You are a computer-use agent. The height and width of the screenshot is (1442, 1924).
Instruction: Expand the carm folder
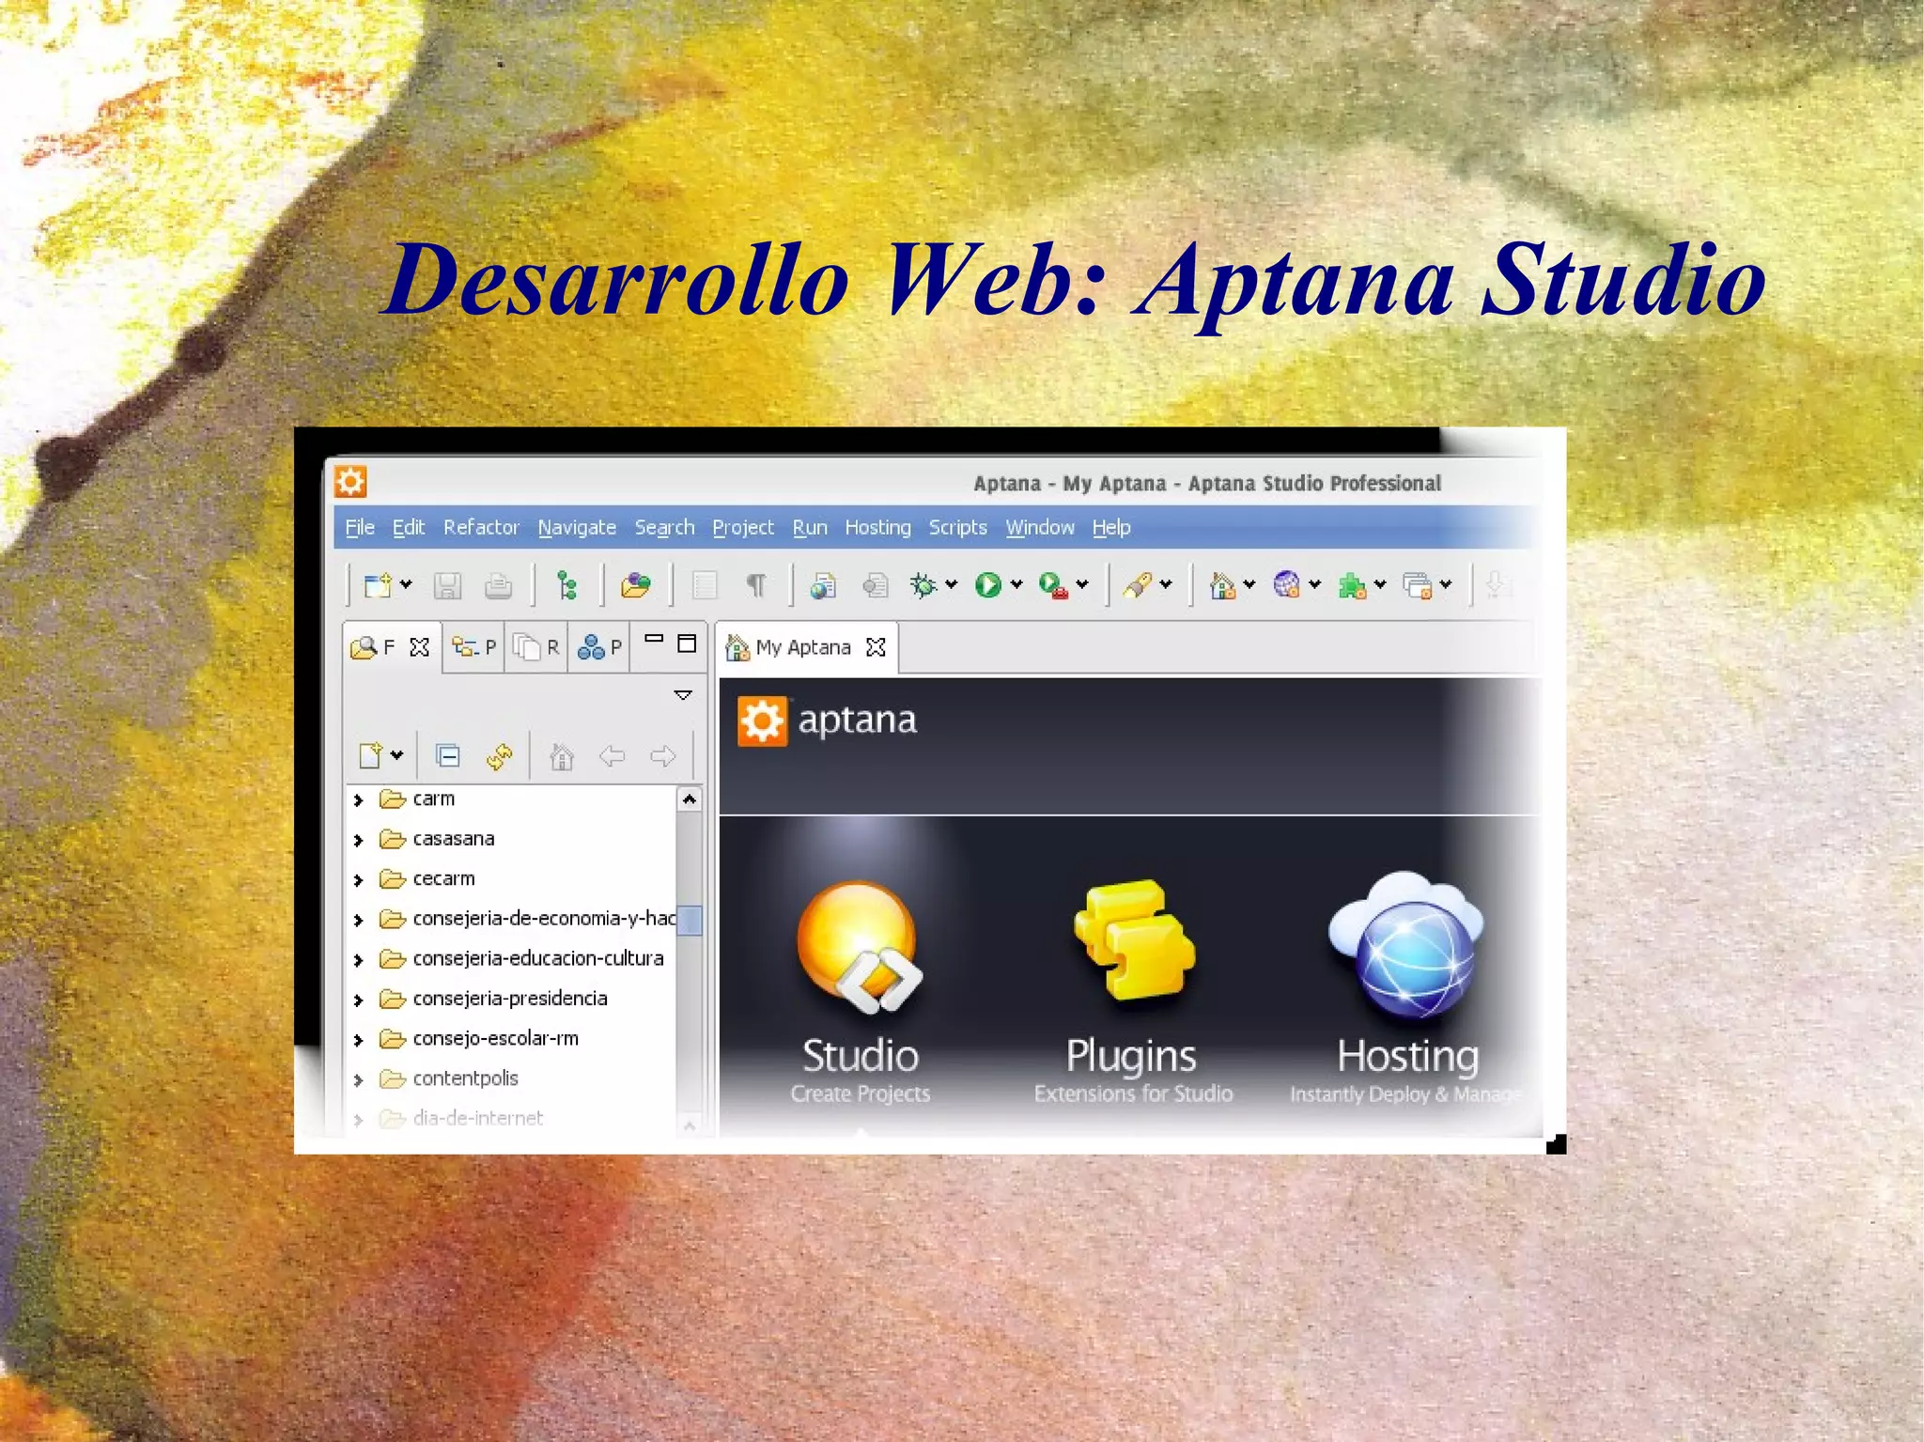click(x=358, y=800)
